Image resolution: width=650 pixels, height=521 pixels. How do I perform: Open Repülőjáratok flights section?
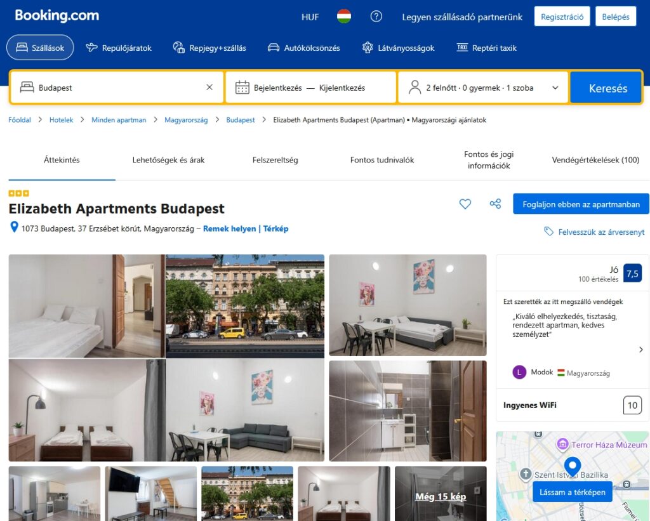[x=119, y=48]
